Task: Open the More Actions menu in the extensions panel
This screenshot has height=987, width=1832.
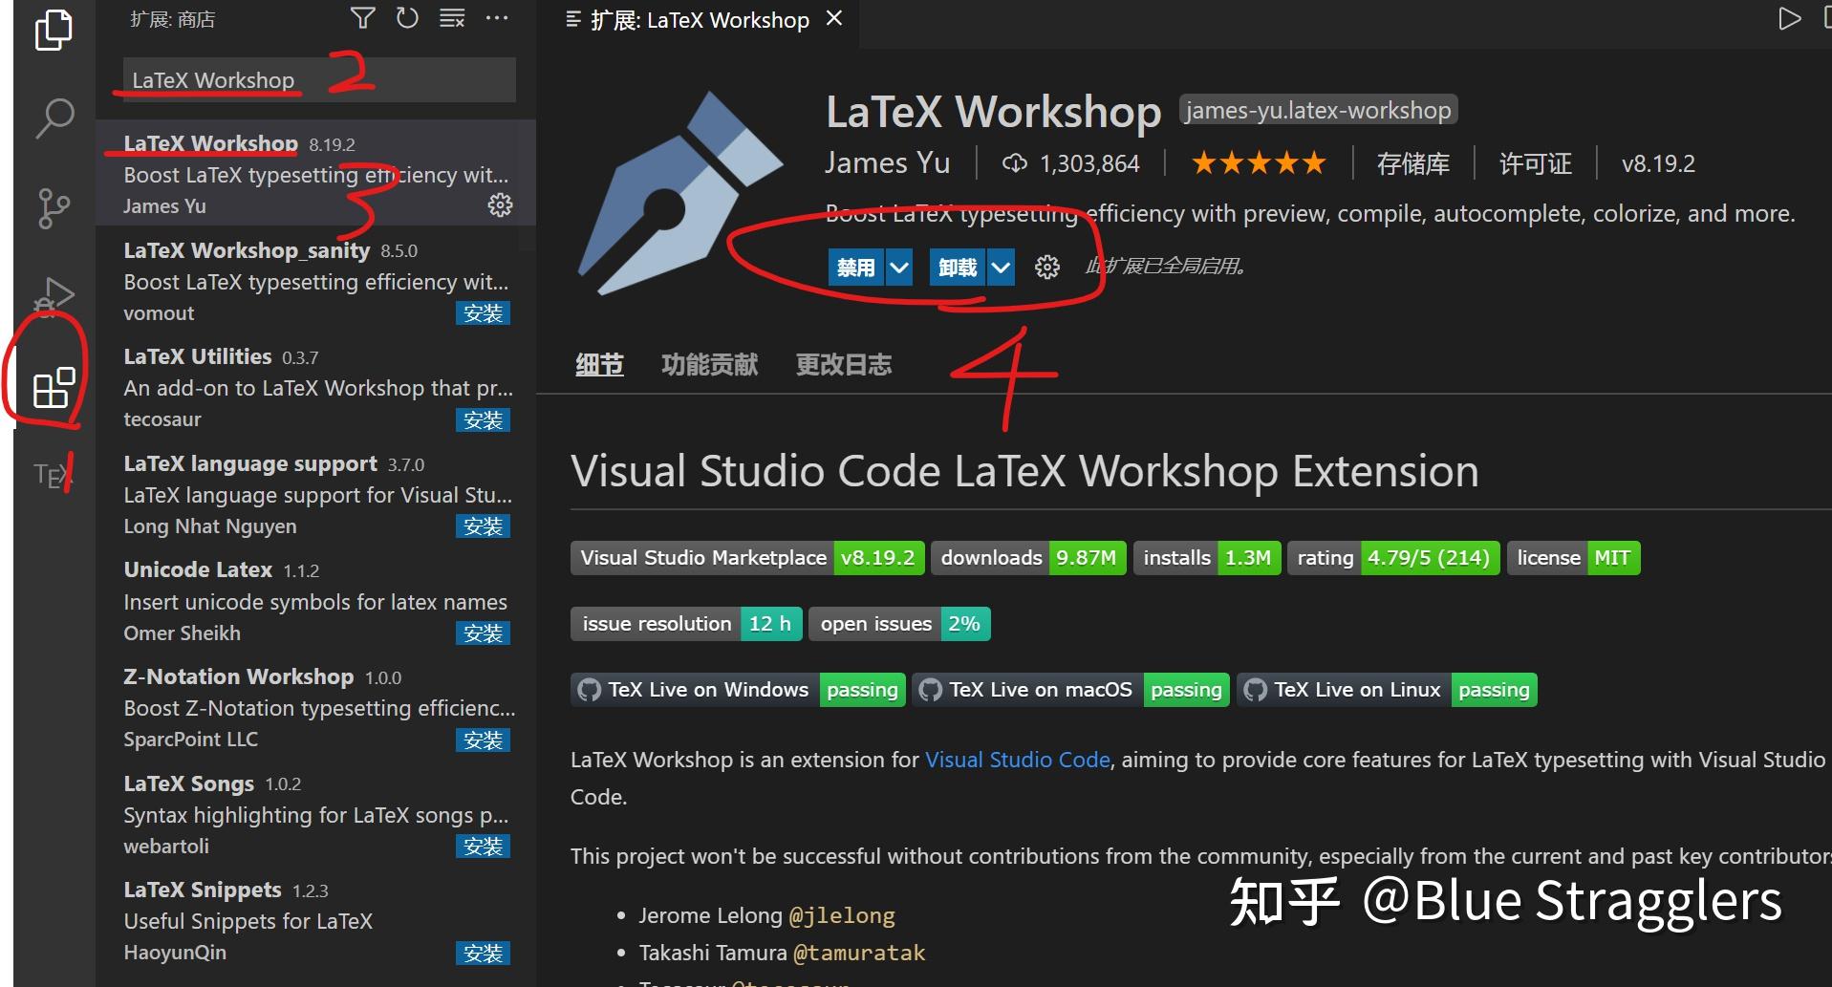Action: click(497, 17)
